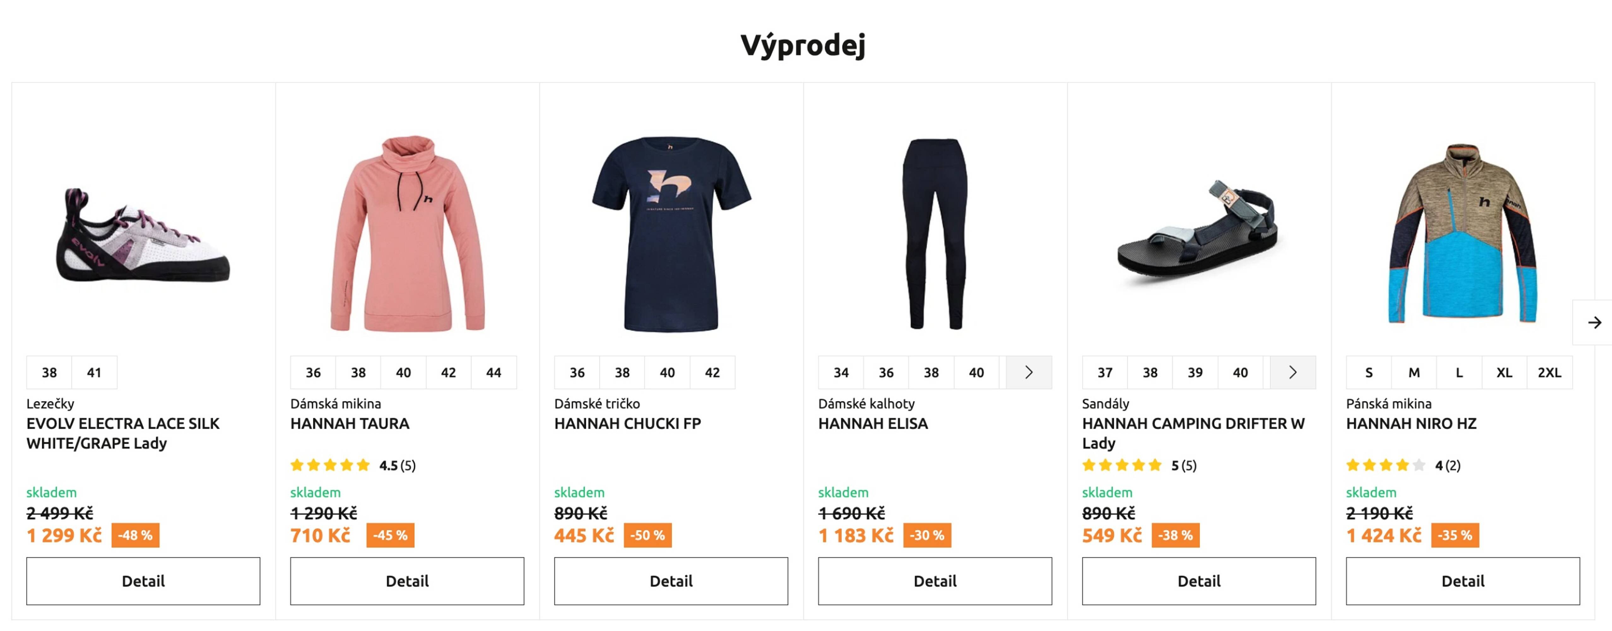Click the carousel next arrow on right edge
This screenshot has height=631, width=1612.
(1594, 322)
